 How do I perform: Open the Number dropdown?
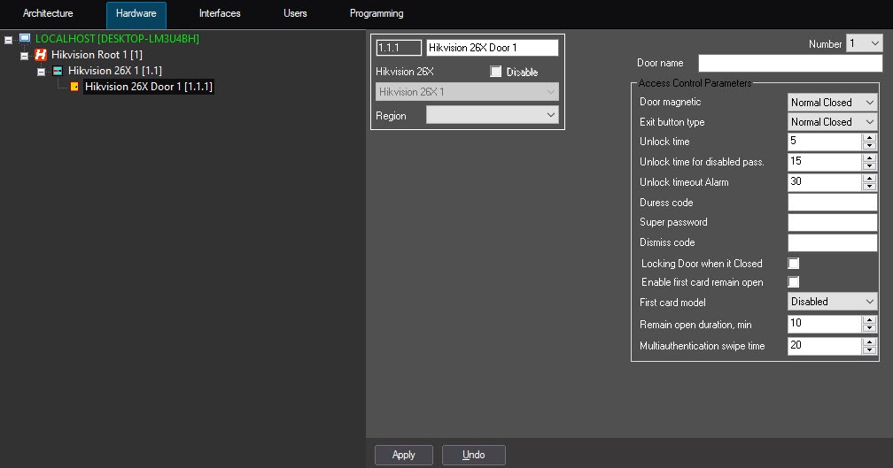pos(864,43)
